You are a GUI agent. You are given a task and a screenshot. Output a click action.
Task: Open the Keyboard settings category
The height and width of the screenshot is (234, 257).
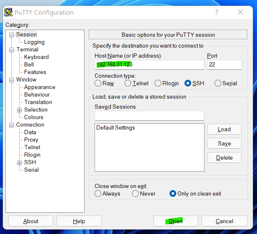pos(36,57)
